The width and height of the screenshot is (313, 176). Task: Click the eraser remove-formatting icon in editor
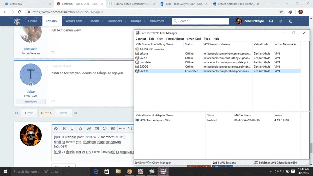pos(56,129)
